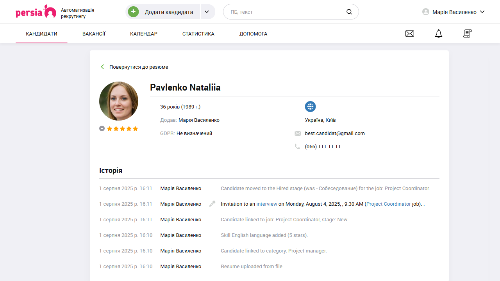Image resolution: width=500 pixels, height=281 pixels.
Task: Click the Persia logo
Action: 36,12
